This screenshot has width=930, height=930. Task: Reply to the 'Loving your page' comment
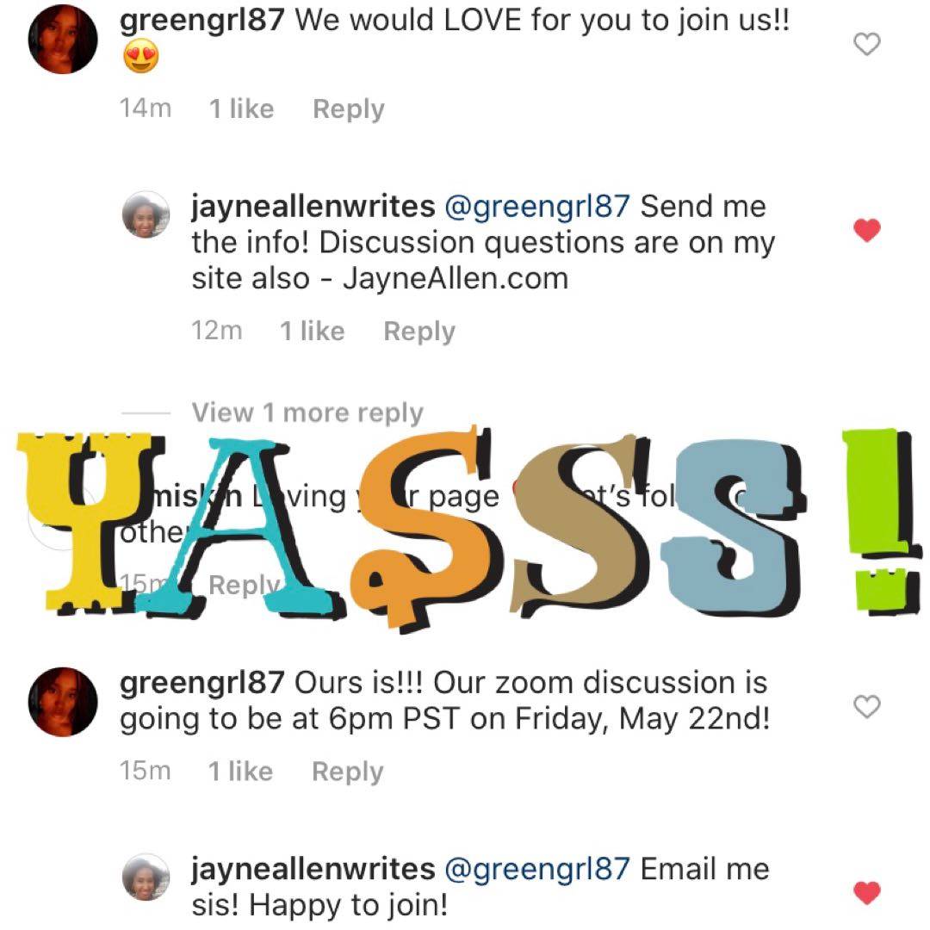click(245, 585)
